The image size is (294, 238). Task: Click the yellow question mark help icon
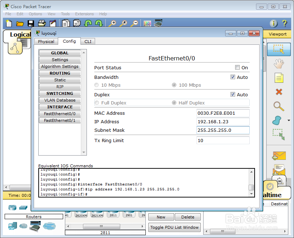coord(284,23)
